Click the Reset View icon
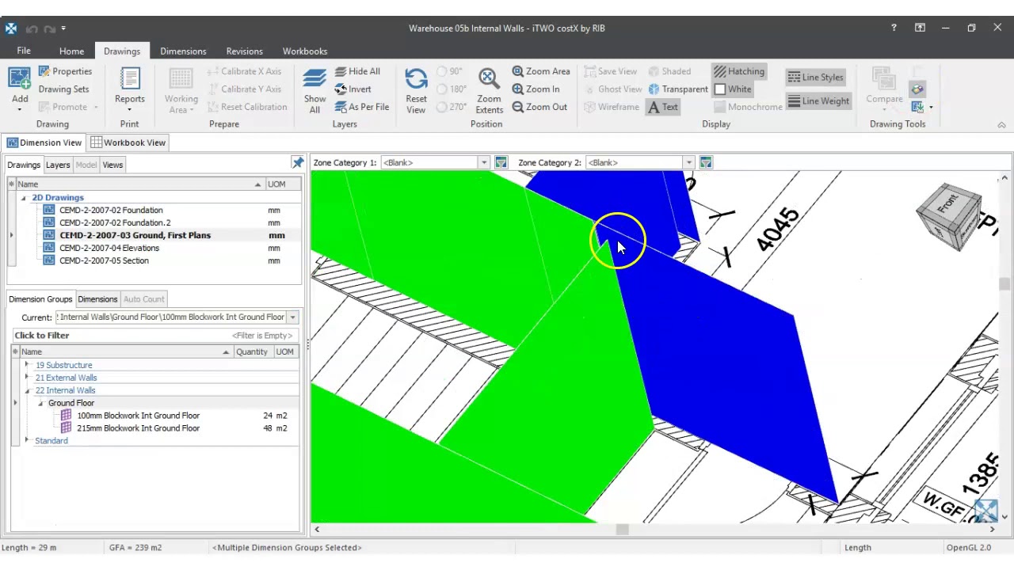 [x=416, y=78]
